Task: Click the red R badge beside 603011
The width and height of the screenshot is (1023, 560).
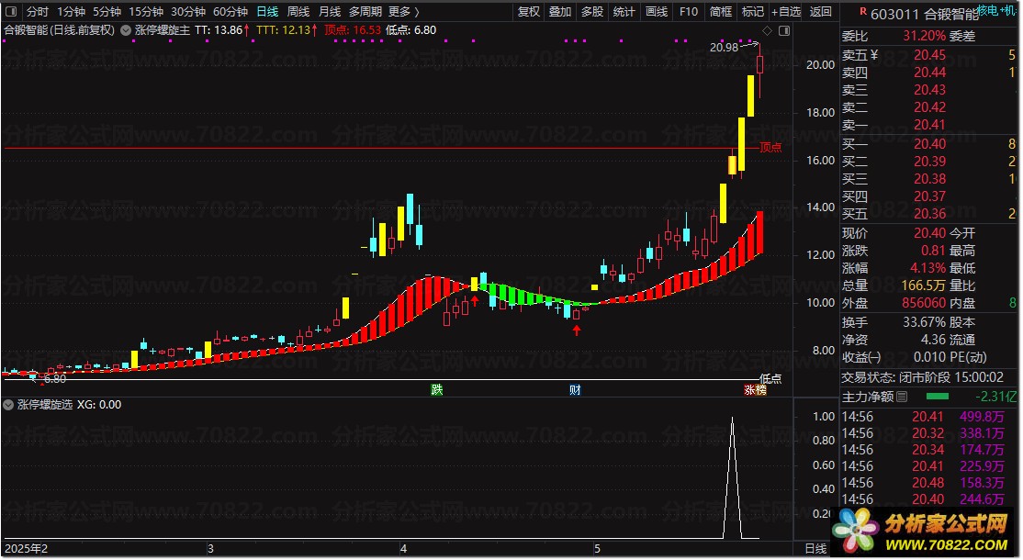Action: pos(863,11)
